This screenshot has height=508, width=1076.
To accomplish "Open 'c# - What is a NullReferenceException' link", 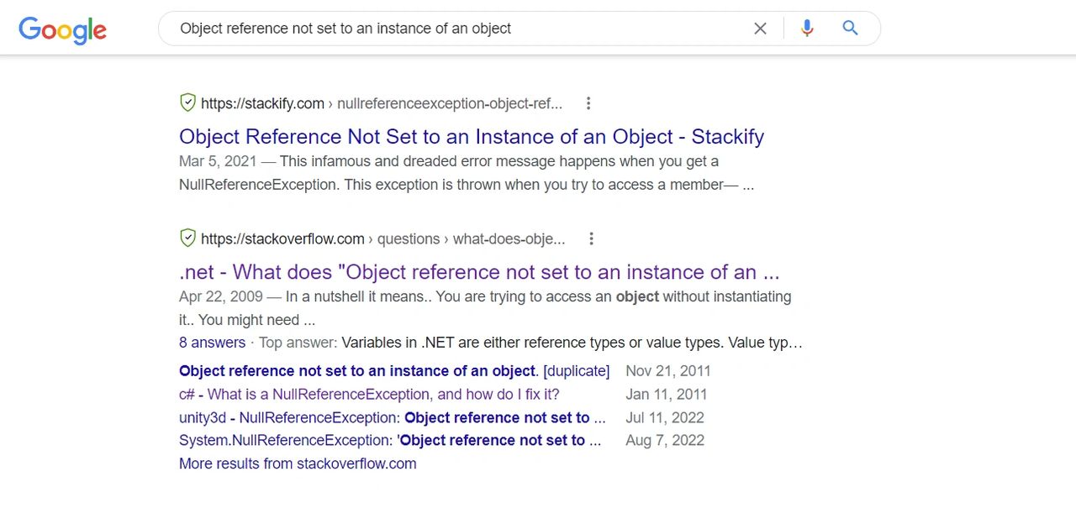I will point(369,395).
